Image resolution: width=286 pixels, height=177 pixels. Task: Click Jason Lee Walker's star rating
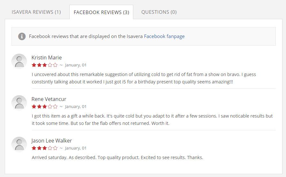pyautogui.click(x=44, y=148)
